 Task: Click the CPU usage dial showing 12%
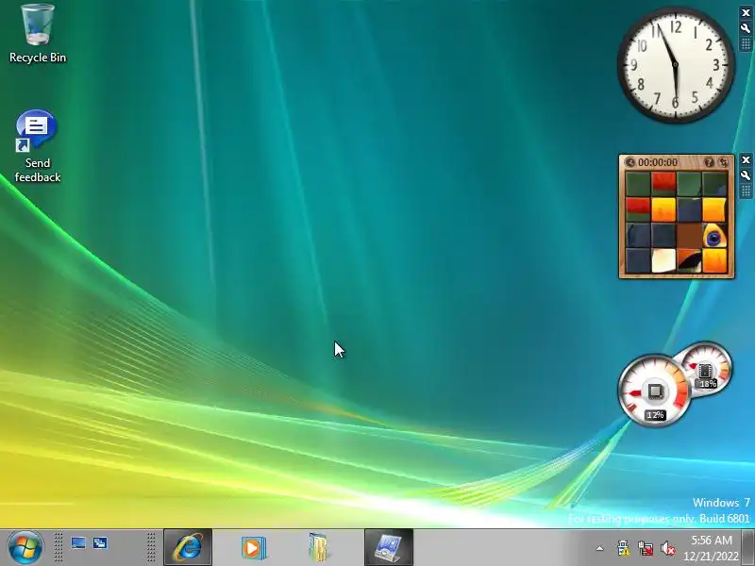pos(654,391)
